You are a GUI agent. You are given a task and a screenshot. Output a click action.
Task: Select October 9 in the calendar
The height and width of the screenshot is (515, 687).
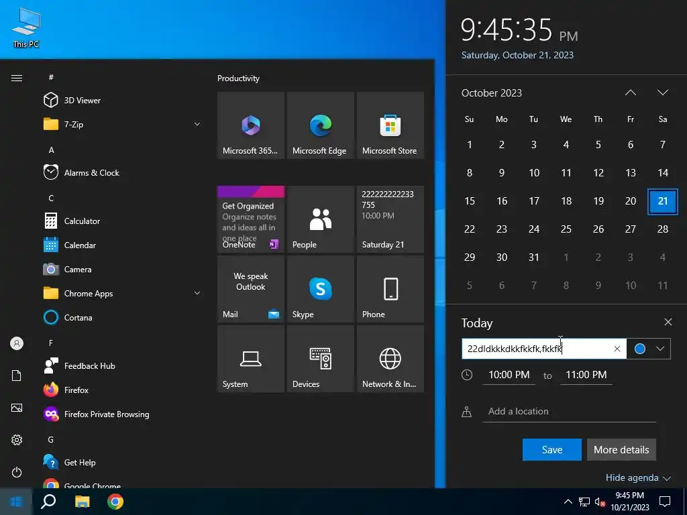click(x=502, y=173)
